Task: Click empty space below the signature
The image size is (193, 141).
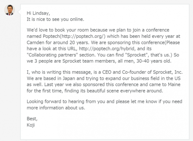Action: [105, 134]
